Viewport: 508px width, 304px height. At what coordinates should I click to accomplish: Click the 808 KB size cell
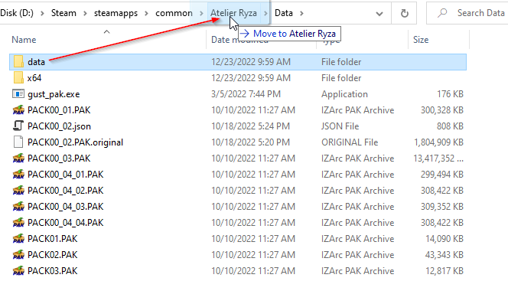(x=450, y=126)
